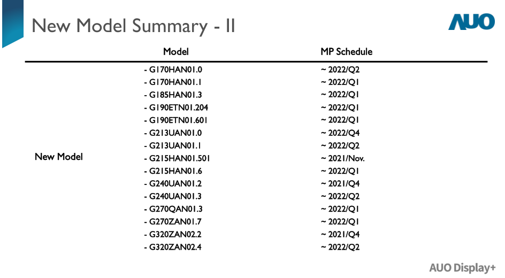The height and width of the screenshot is (278, 505).
Task: Select model entry G240UAN01.2
Action: click(173, 184)
